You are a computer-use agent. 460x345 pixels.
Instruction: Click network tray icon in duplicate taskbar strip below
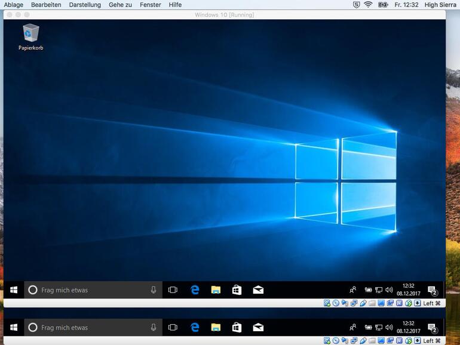pos(379,328)
